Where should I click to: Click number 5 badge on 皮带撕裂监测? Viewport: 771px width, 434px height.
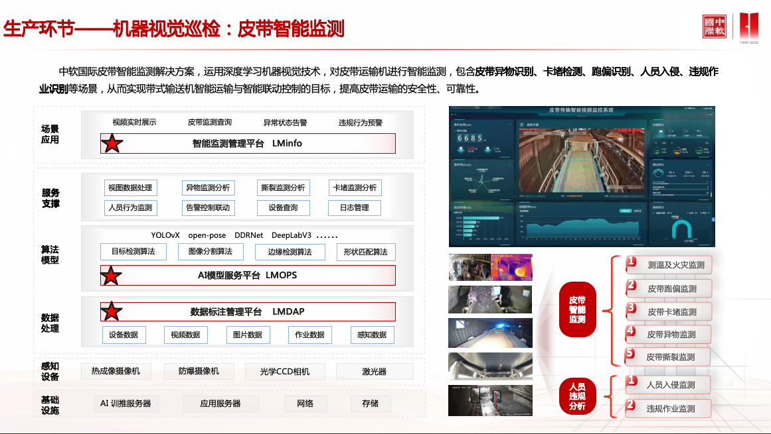(x=630, y=354)
